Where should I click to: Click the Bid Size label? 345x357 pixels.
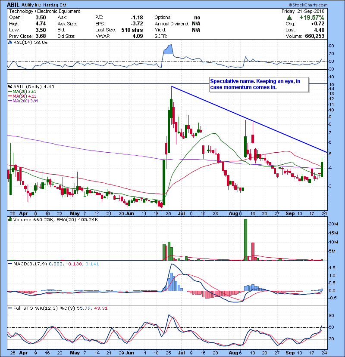[x=66, y=36]
